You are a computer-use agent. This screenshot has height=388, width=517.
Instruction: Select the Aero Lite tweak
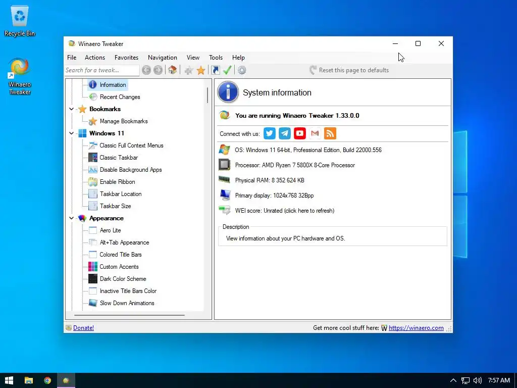(x=111, y=230)
